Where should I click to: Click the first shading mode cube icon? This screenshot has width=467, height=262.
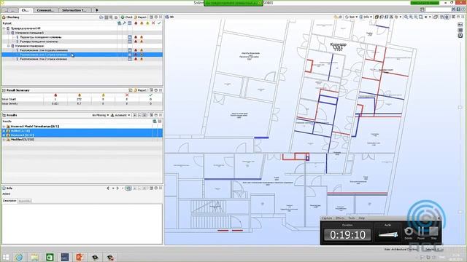click(x=377, y=17)
